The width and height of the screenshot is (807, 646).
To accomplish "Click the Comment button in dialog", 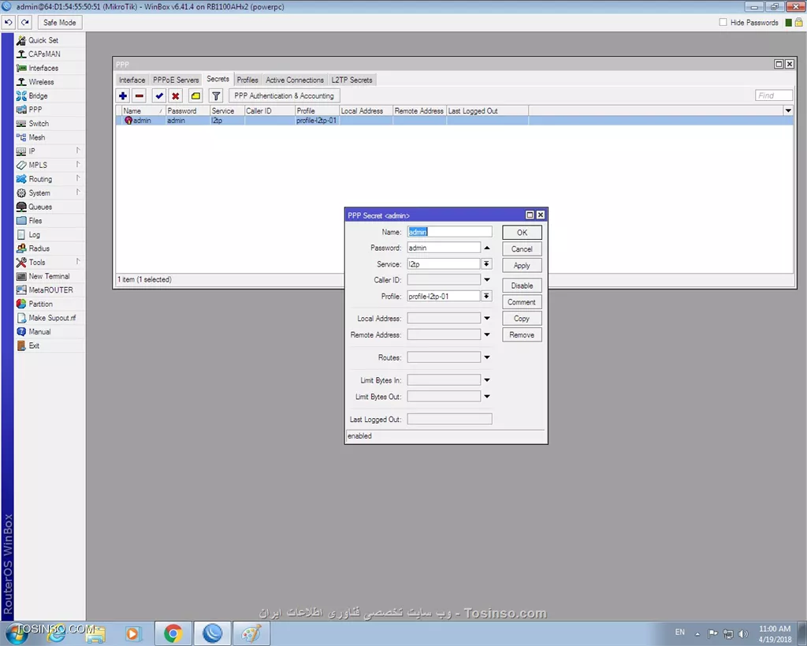I will pyautogui.click(x=522, y=302).
